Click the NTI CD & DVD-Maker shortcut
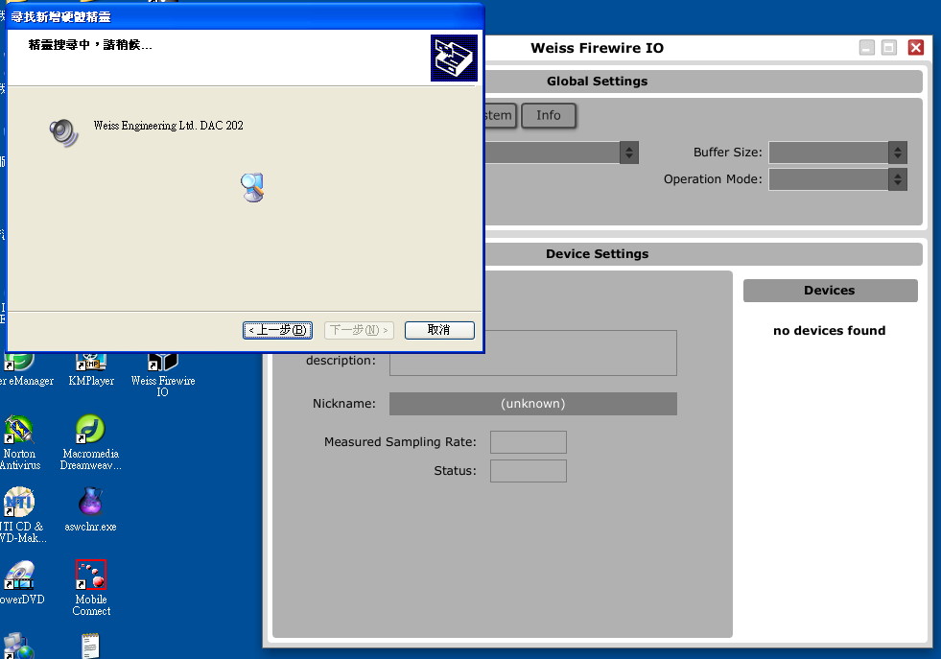 pos(21,515)
